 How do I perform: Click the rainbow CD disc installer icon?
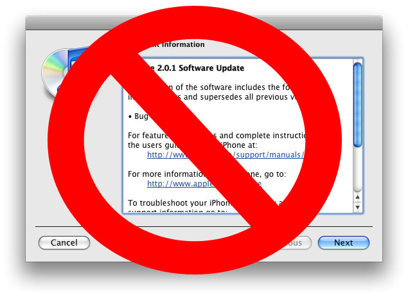tap(53, 73)
